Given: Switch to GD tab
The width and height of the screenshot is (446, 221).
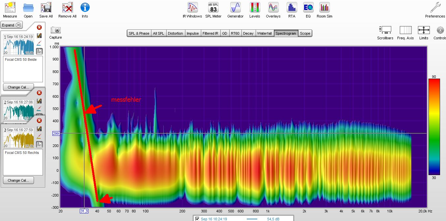Looking at the screenshot, I should coord(225,33).
